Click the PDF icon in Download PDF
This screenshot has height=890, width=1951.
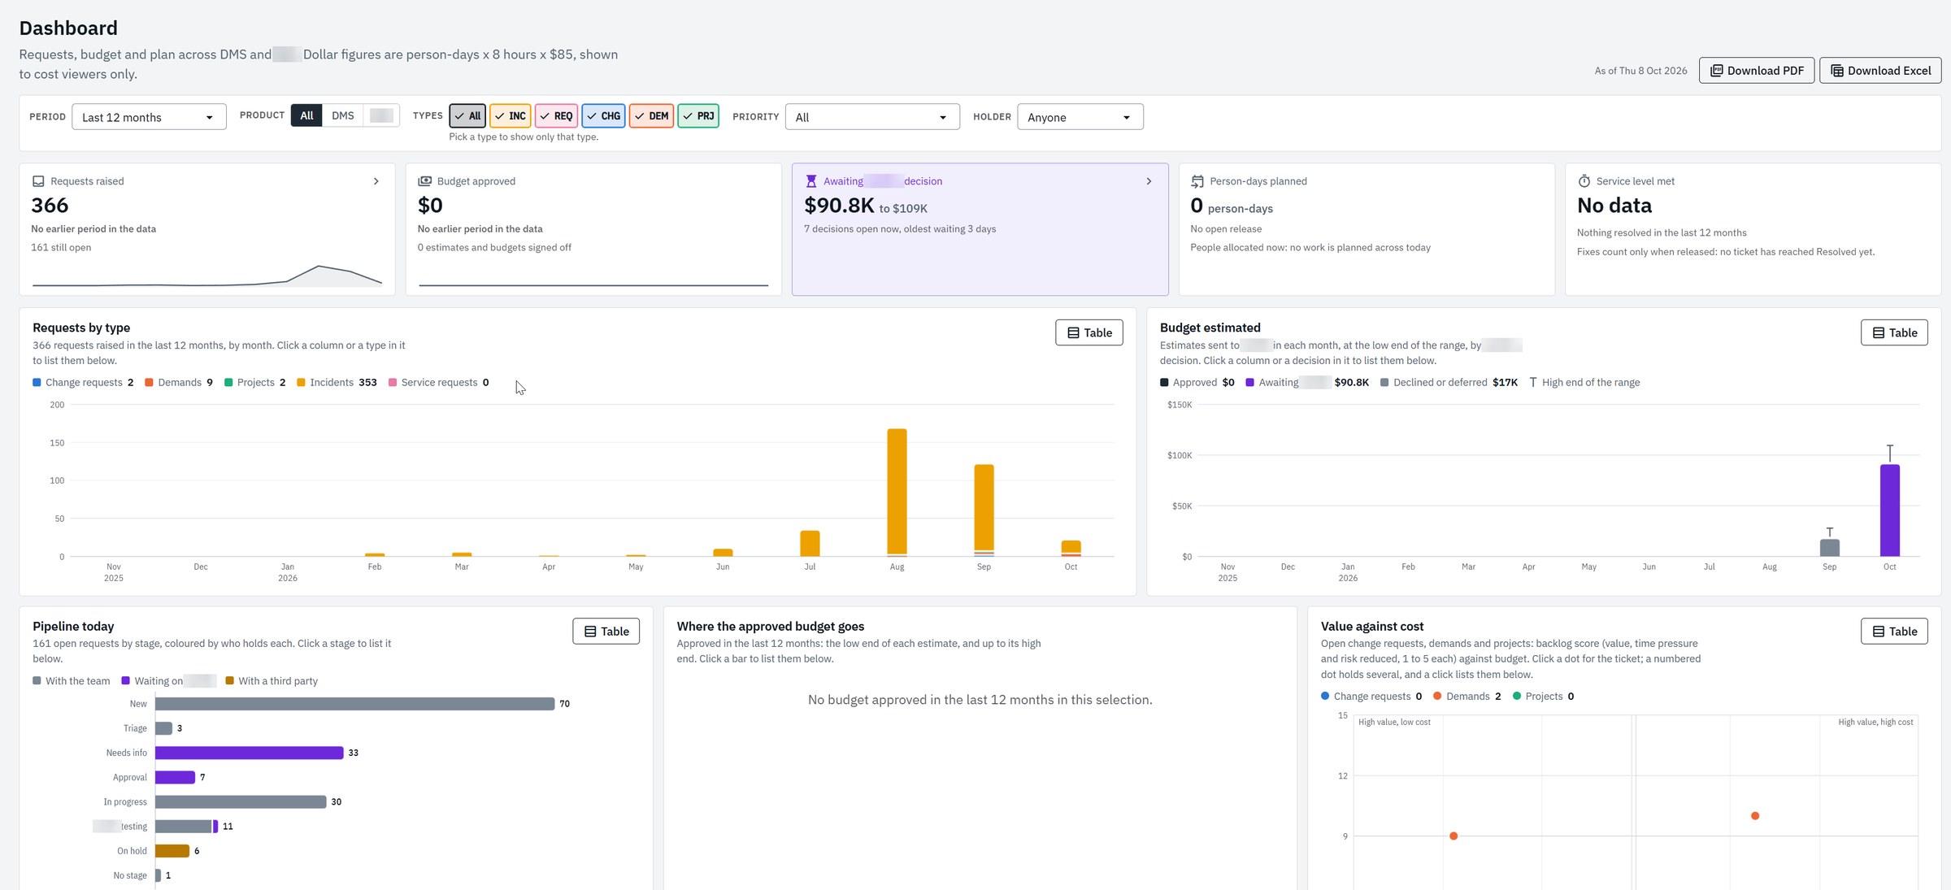pyautogui.click(x=1716, y=71)
